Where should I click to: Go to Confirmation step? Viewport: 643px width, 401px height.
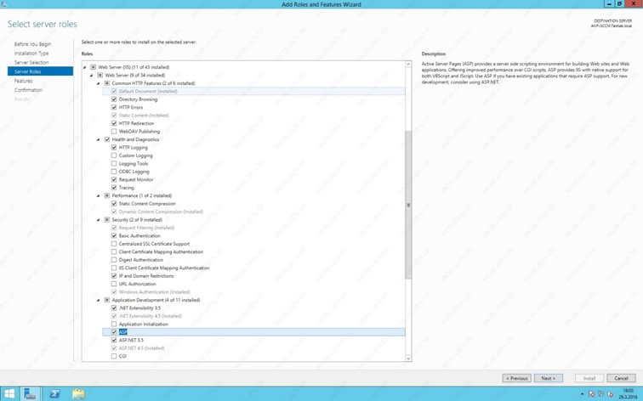click(28, 90)
